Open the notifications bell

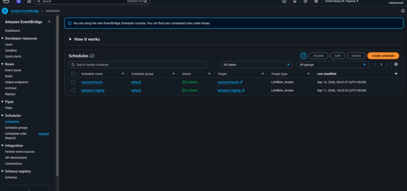point(294,2)
